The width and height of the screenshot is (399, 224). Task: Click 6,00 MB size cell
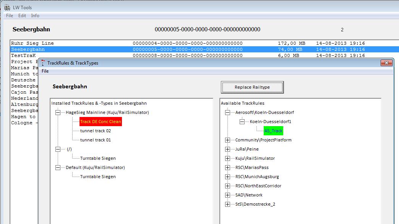point(289,55)
